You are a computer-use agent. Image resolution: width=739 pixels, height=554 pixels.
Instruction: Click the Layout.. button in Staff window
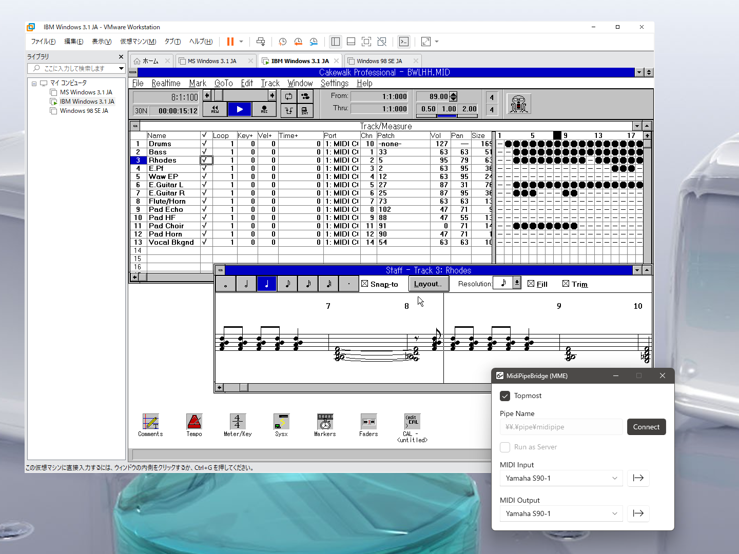429,284
